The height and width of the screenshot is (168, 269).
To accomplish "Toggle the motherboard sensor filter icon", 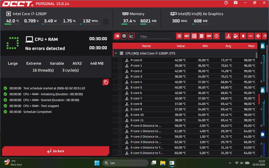I will coord(194,36).
